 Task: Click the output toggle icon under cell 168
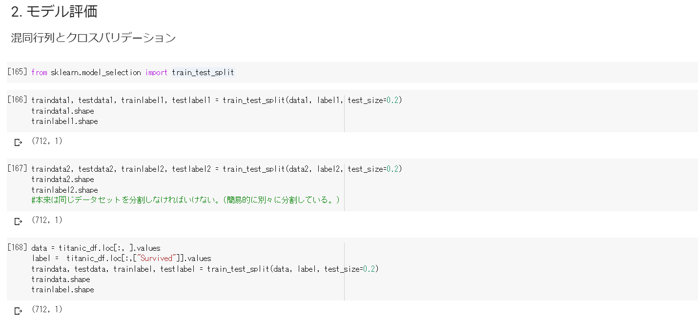coord(19,311)
